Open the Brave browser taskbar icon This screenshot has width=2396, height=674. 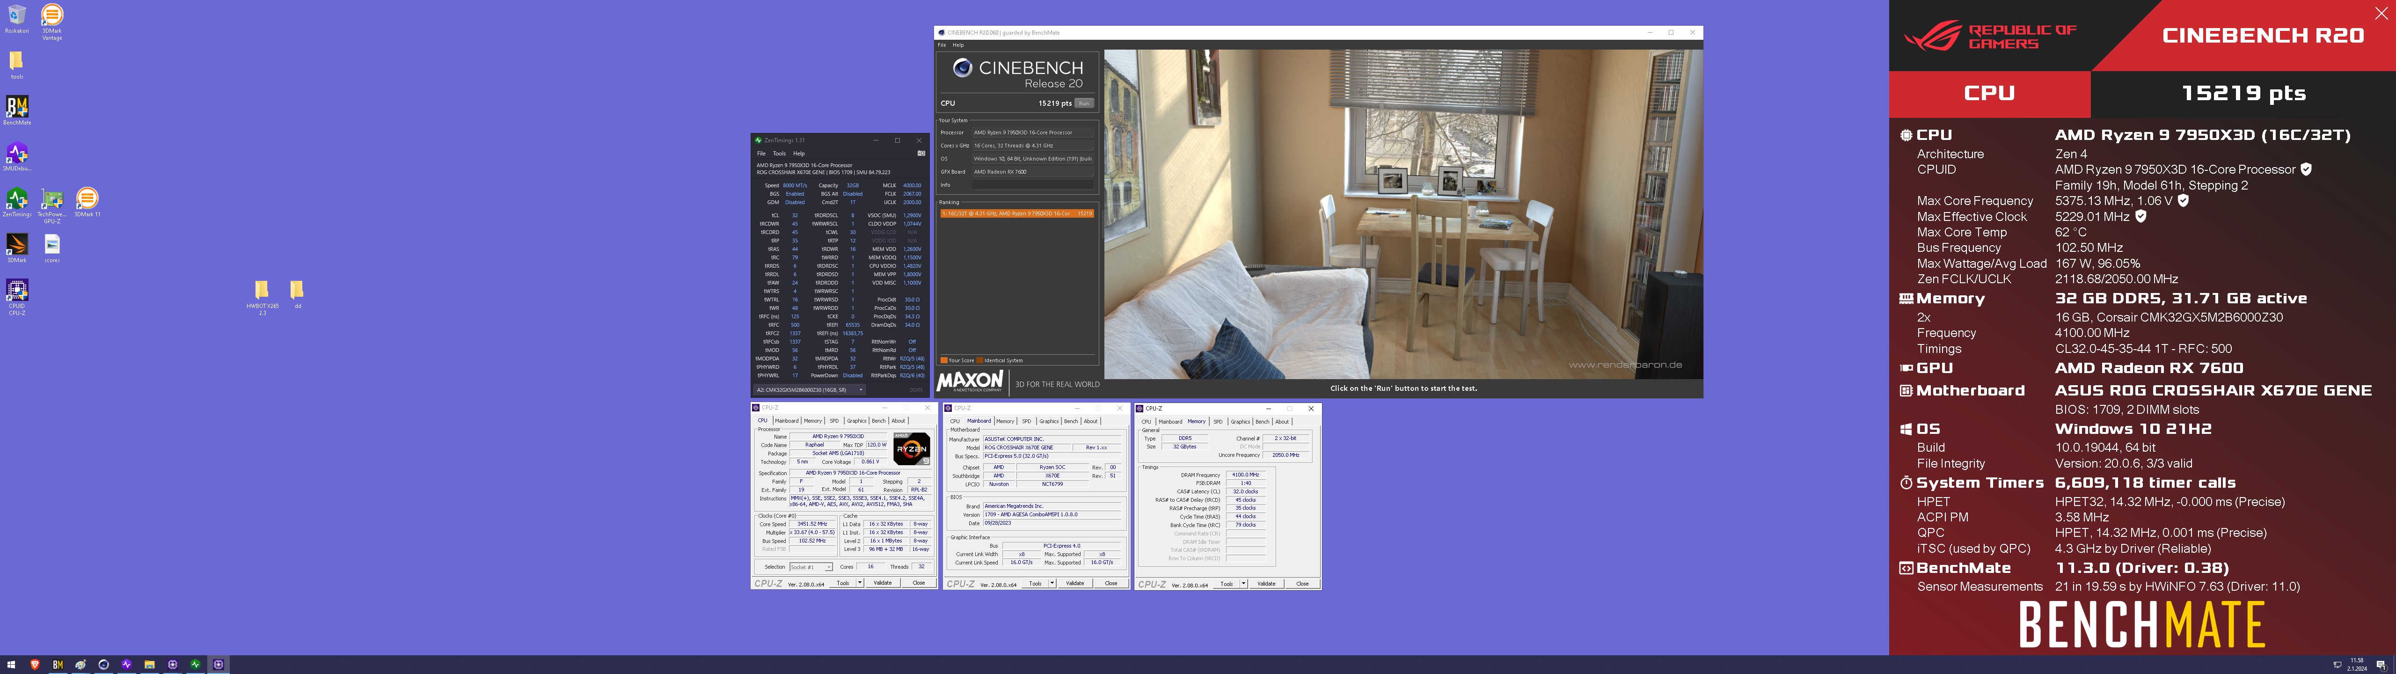(x=36, y=665)
